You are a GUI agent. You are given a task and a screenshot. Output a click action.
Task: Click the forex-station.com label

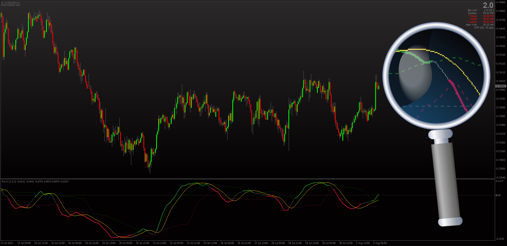(x=11, y=5)
